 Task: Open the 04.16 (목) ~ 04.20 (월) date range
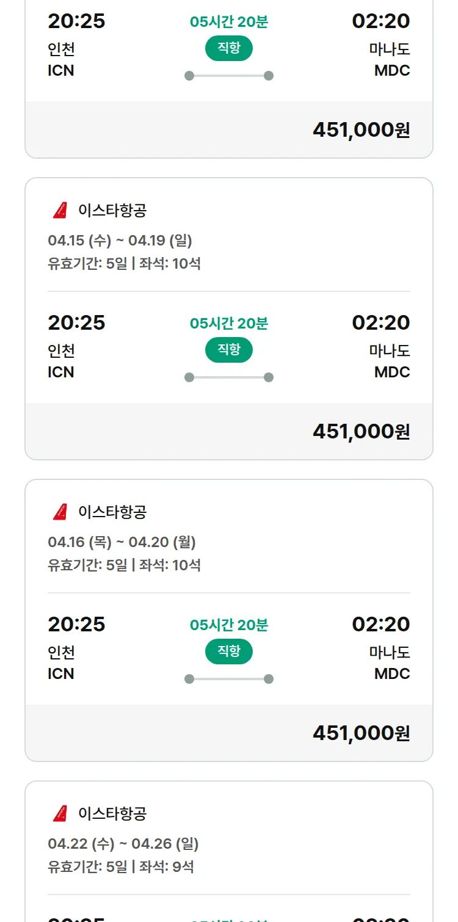tap(122, 542)
